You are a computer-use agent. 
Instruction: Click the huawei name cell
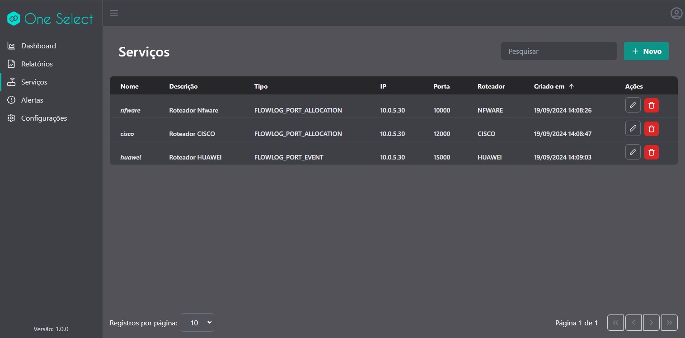(131, 157)
